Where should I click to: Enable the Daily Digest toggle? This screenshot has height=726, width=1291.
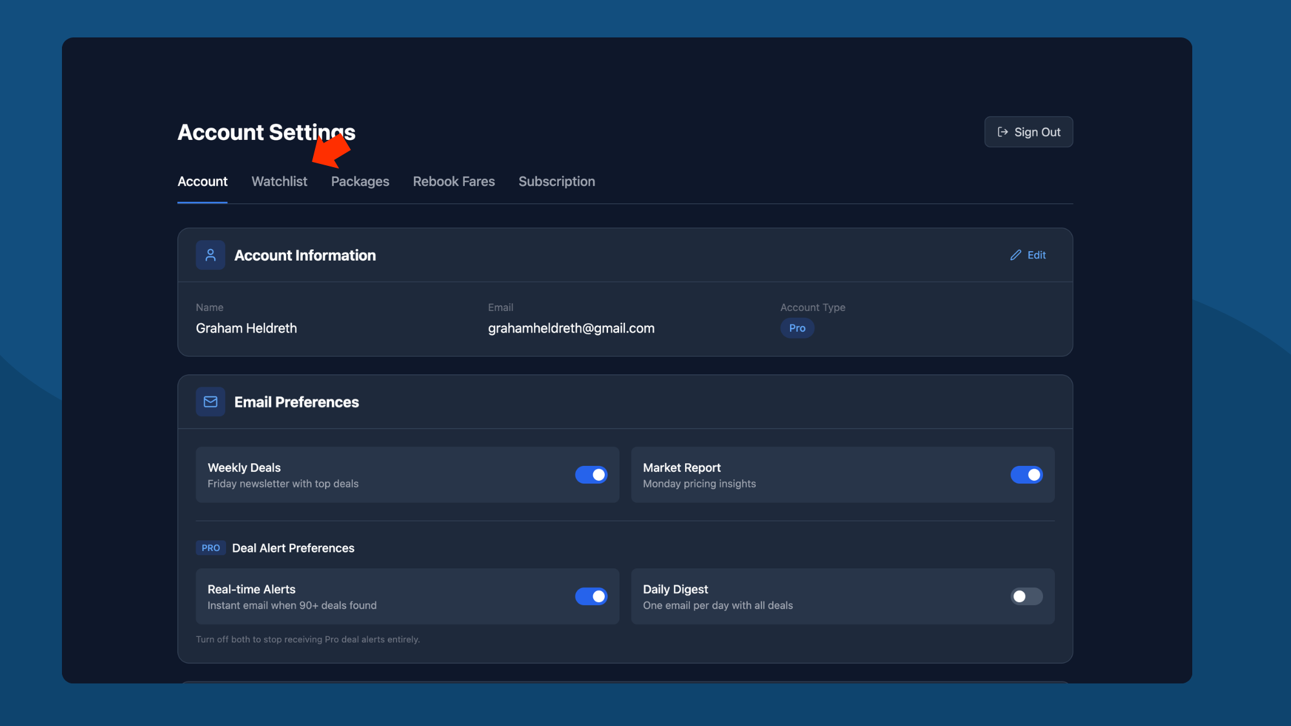pyautogui.click(x=1026, y=596)
